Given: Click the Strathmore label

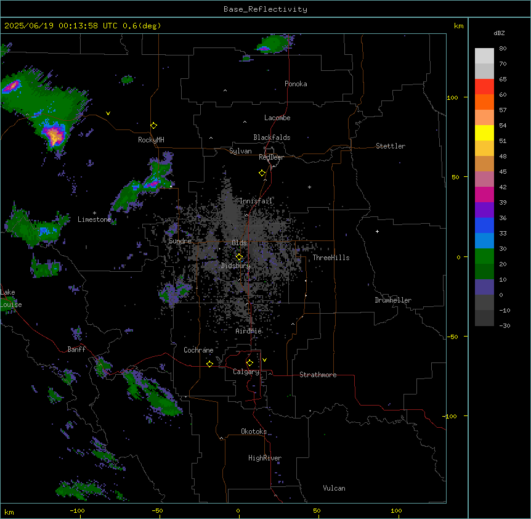Looking at the screenshot, I should 318,375.
